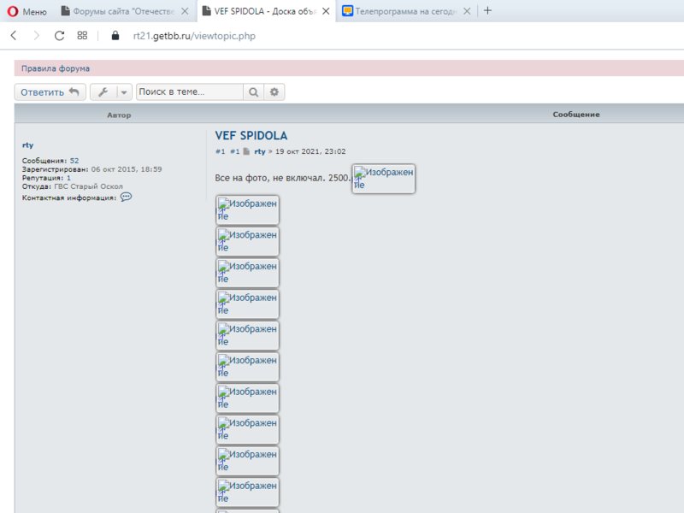Select the post date 19 окт 2021, 23:02
The height and width of the screenshot is (513, 684).
(310, 151)
